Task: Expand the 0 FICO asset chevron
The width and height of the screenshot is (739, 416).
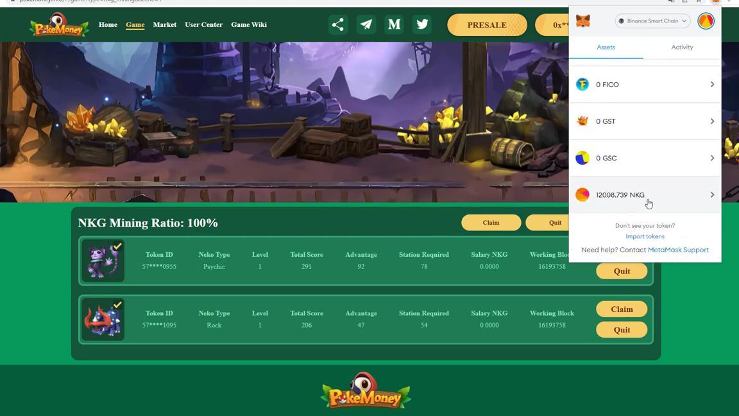Action: (712, 85)
